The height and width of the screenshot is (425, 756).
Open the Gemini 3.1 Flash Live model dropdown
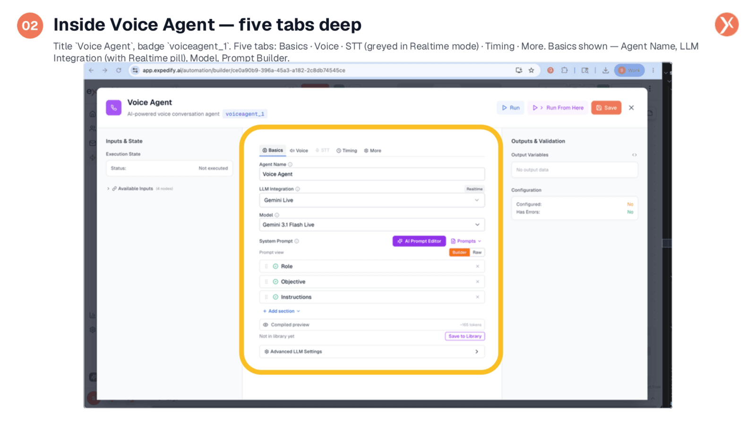[x=372, y=225]
